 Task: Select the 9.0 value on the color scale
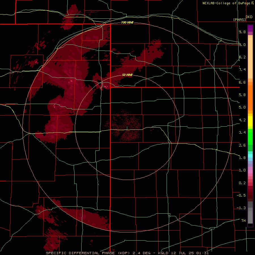click(242, 44)
